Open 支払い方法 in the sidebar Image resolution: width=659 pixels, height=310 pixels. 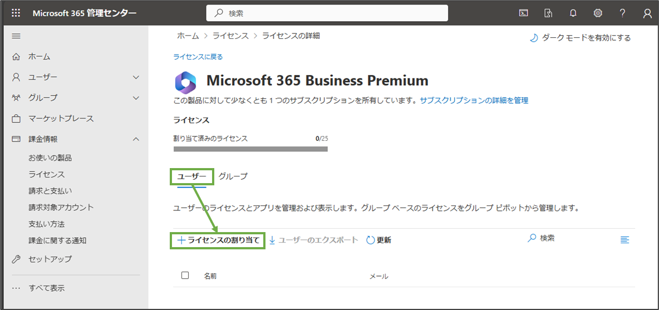[47, 224]
